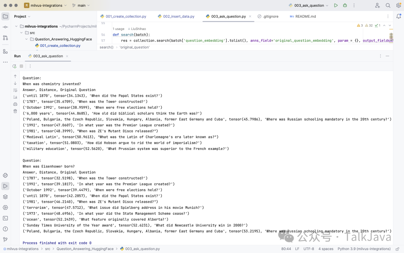Rerun 003_ask_question in Run panel

14,66
